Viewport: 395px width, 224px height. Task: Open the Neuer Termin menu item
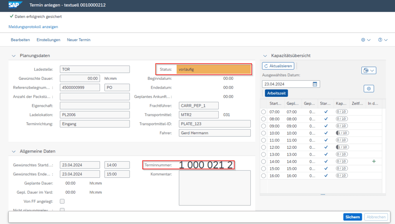[x=79, y=40]
